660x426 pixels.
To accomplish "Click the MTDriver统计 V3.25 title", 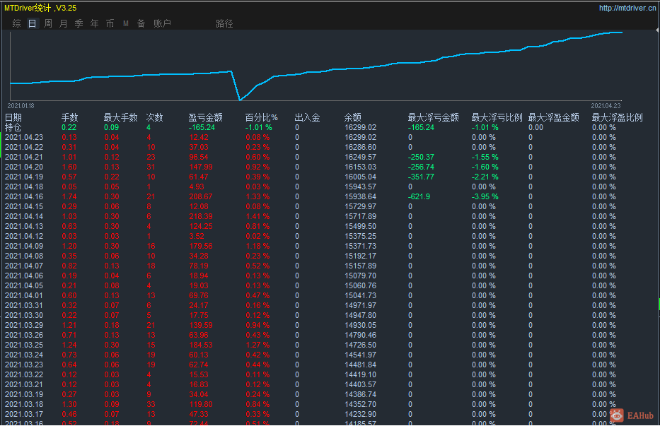I will (40, 8).
